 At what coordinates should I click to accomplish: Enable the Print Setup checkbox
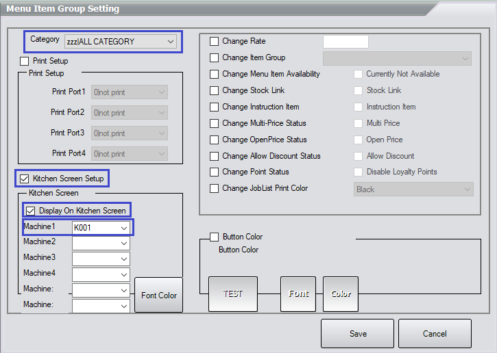pos(25,61)
